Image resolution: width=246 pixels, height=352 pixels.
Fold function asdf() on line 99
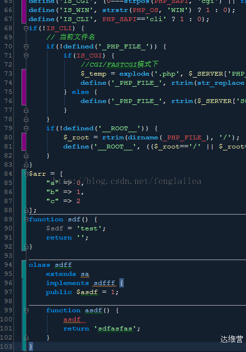pyautogui.click(x=26, y=310)
